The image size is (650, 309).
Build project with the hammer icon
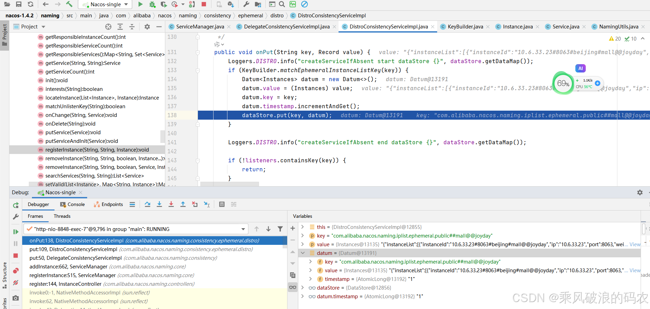click(x=69, y=4)
